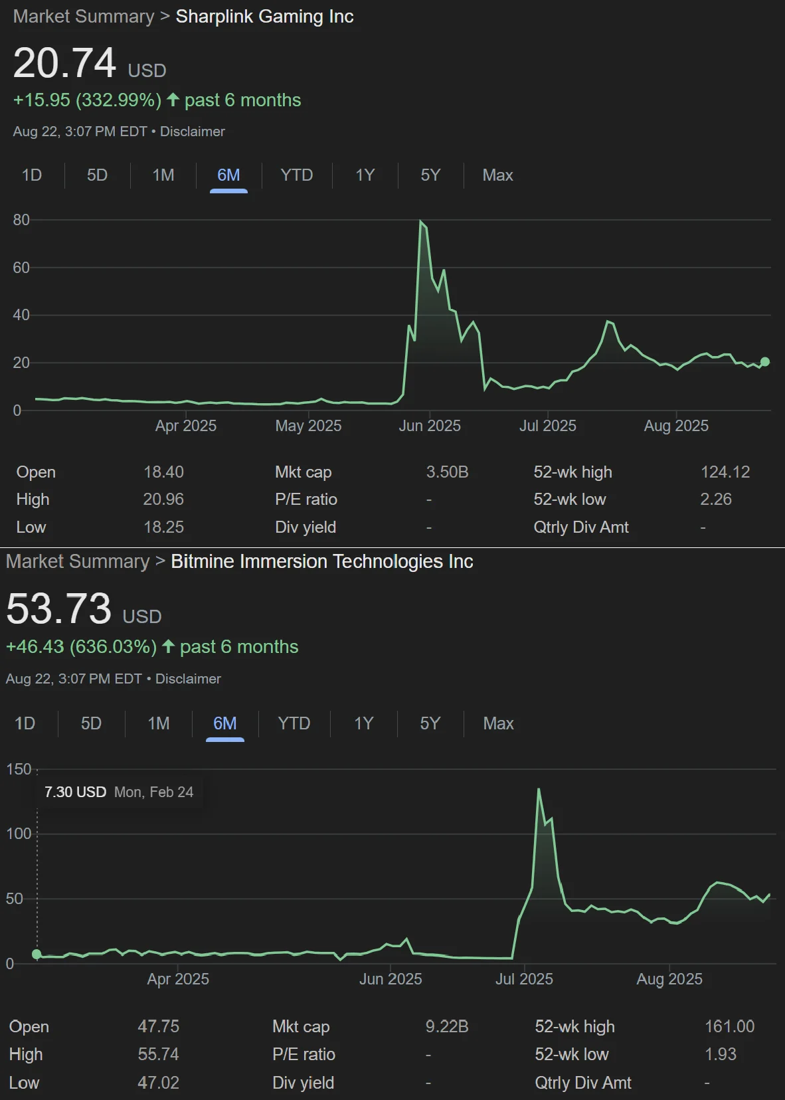Select Max range on Sharplink chart
The width and height of the screenshot is (785, 1100).
pos(497,175)
